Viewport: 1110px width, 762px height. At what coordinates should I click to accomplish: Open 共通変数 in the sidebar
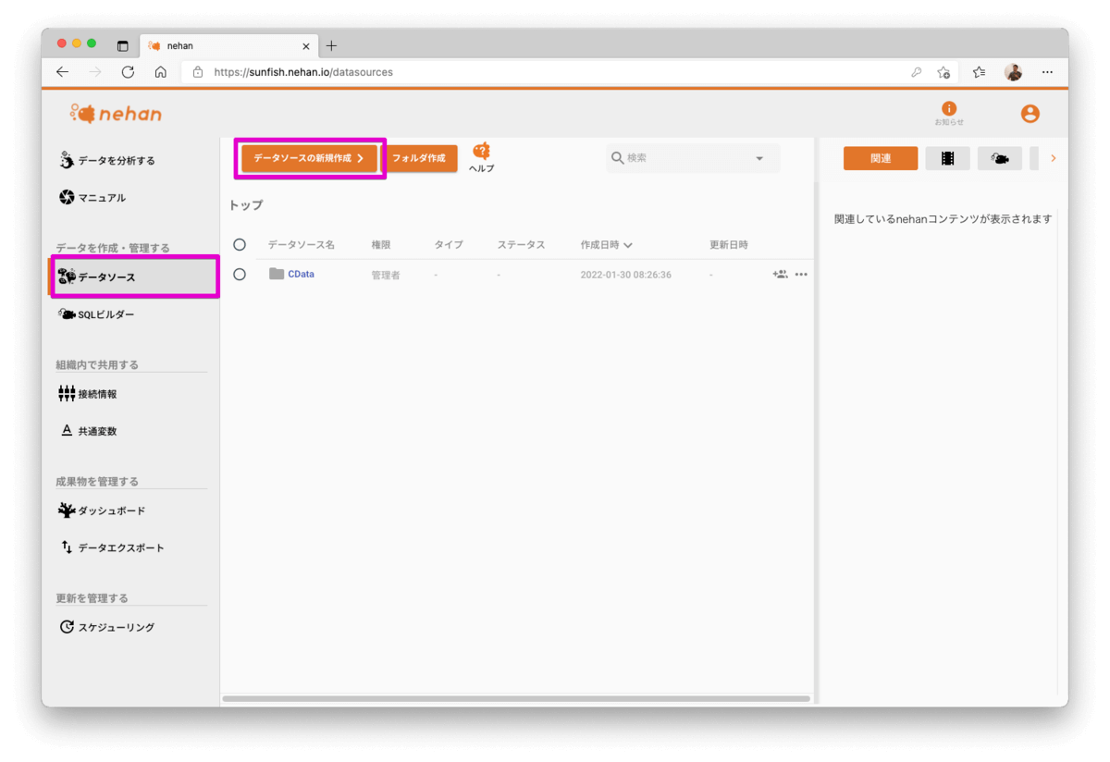pyautogui.click(x=88, y=431)
